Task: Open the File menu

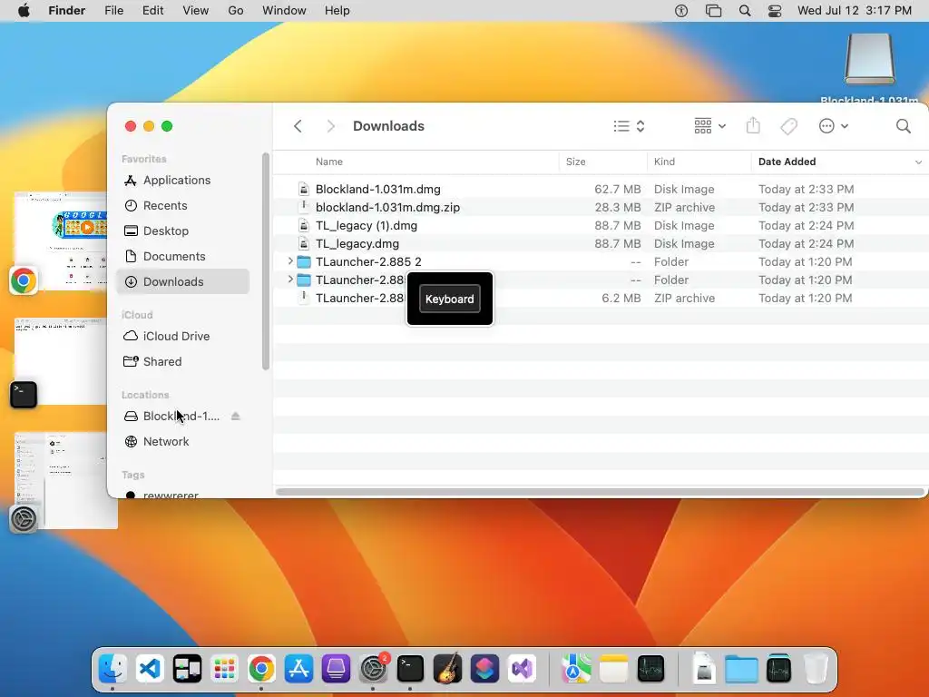Action: tap(113, 11)
